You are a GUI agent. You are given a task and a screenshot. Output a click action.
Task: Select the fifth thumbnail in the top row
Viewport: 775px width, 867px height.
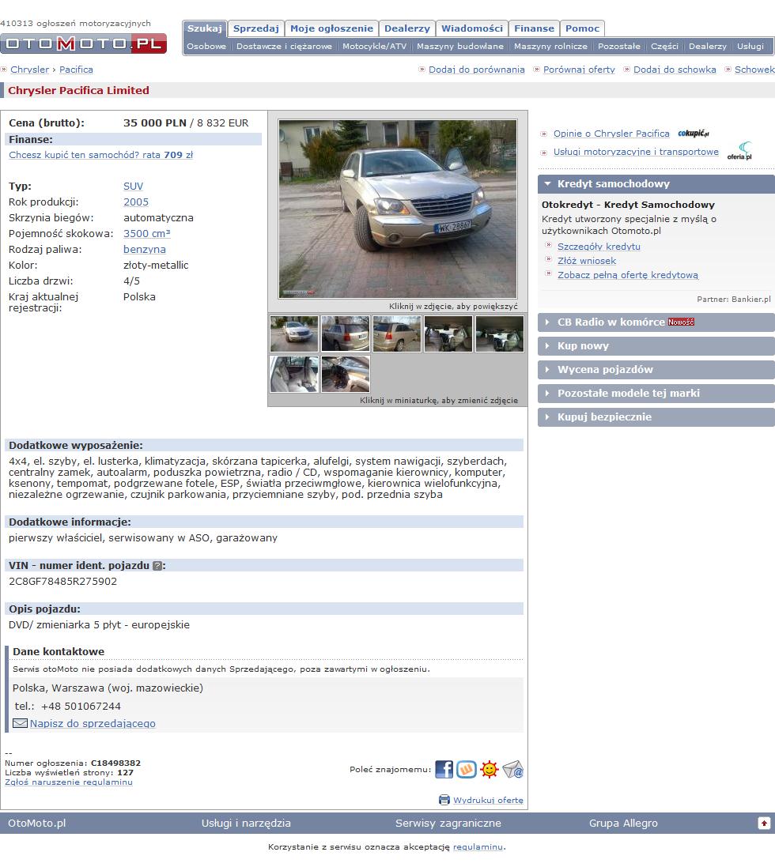point(500,334)
